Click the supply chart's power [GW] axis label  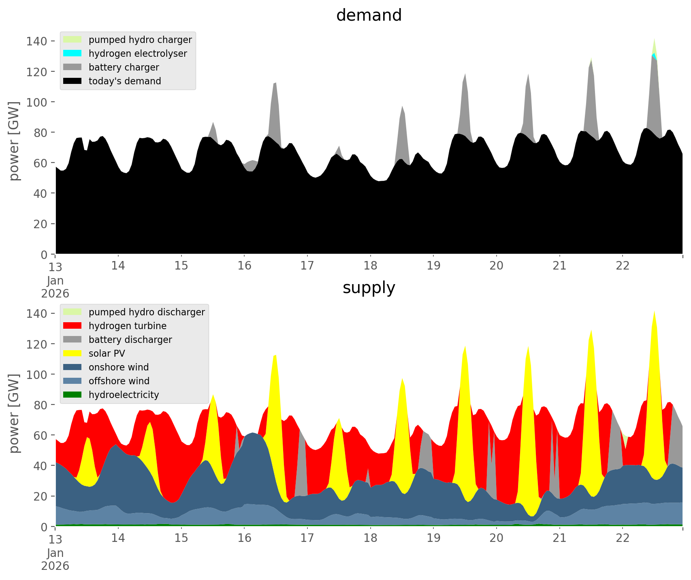click(14, 413)
